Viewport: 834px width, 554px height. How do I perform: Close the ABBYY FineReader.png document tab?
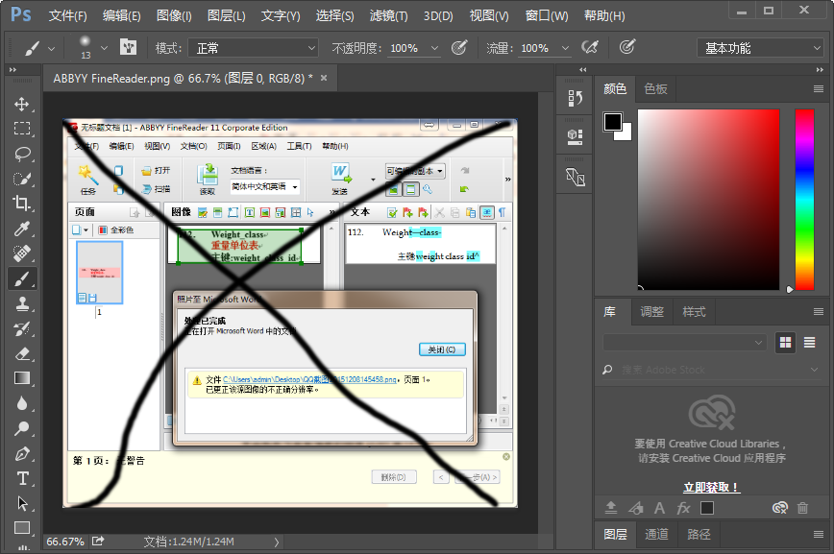pyautogui.click(x=324, y=78)
